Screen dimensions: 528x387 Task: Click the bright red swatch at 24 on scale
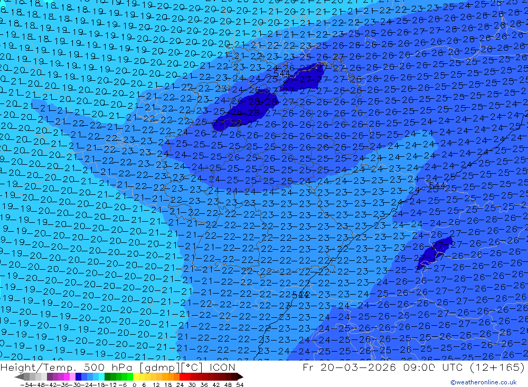[182, 376]
